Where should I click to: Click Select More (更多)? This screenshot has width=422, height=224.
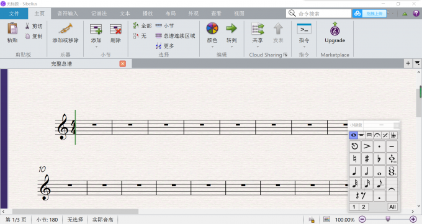point(164,46)
